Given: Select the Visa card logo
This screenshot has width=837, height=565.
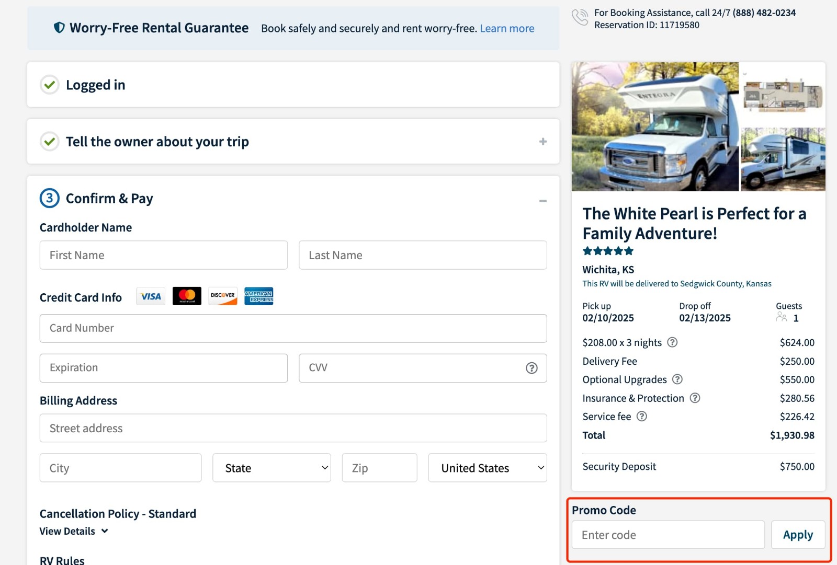Looking at the screenshot, I should tap(150, 296).
